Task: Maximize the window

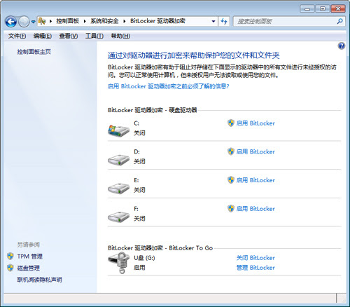Action: 323,9
